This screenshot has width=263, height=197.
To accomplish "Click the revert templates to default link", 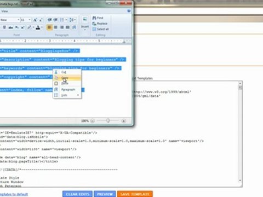I will click(x=14, y=194).
